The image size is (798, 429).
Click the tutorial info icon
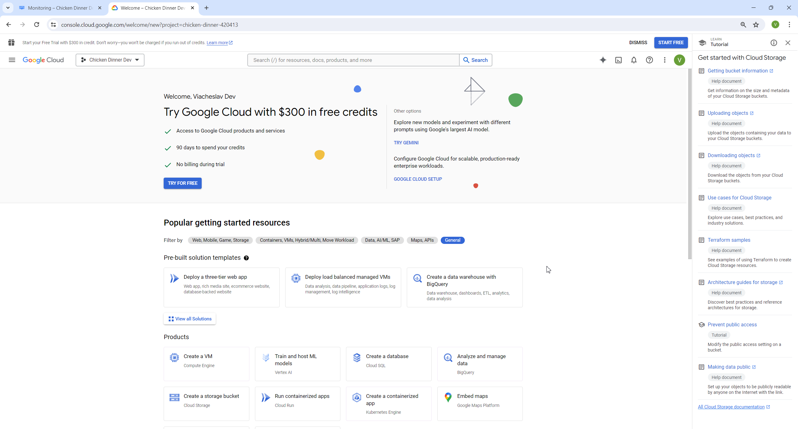(774, 43)
